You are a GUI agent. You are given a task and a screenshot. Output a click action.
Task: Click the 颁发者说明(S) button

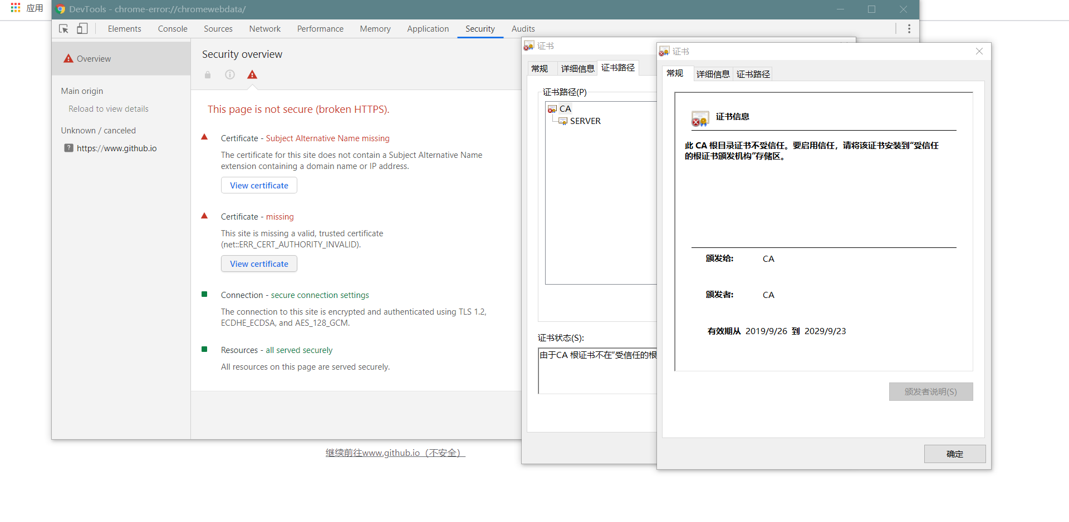[x=931, y=391]
